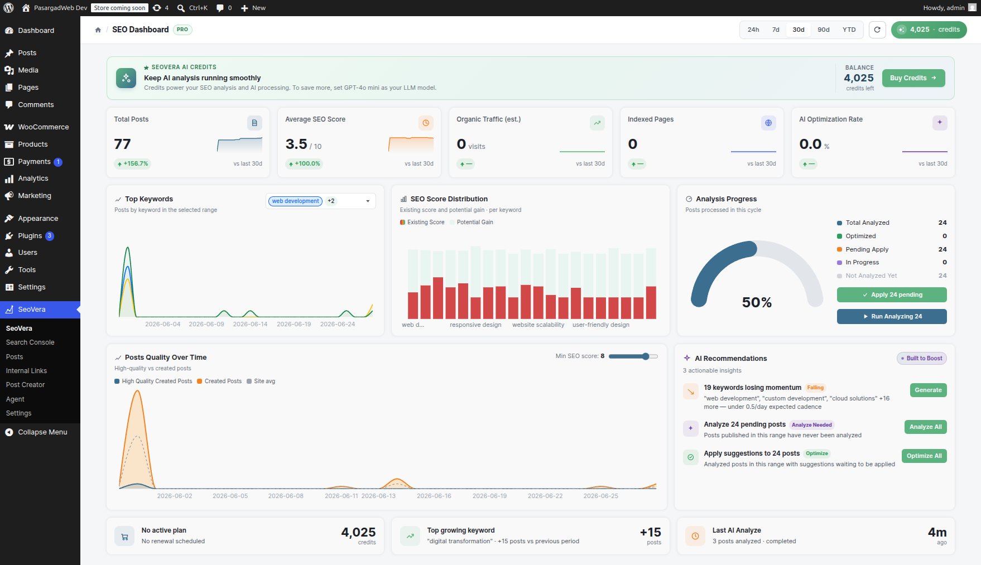Click the web development keyword chip
This screenshot has width=981, height=565.
tap(295, 201)
